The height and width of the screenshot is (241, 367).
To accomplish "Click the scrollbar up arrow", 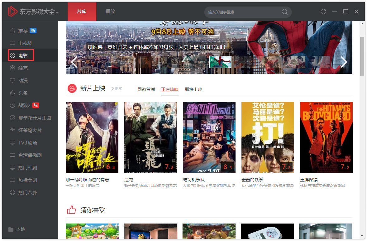I will pos(362,24).
